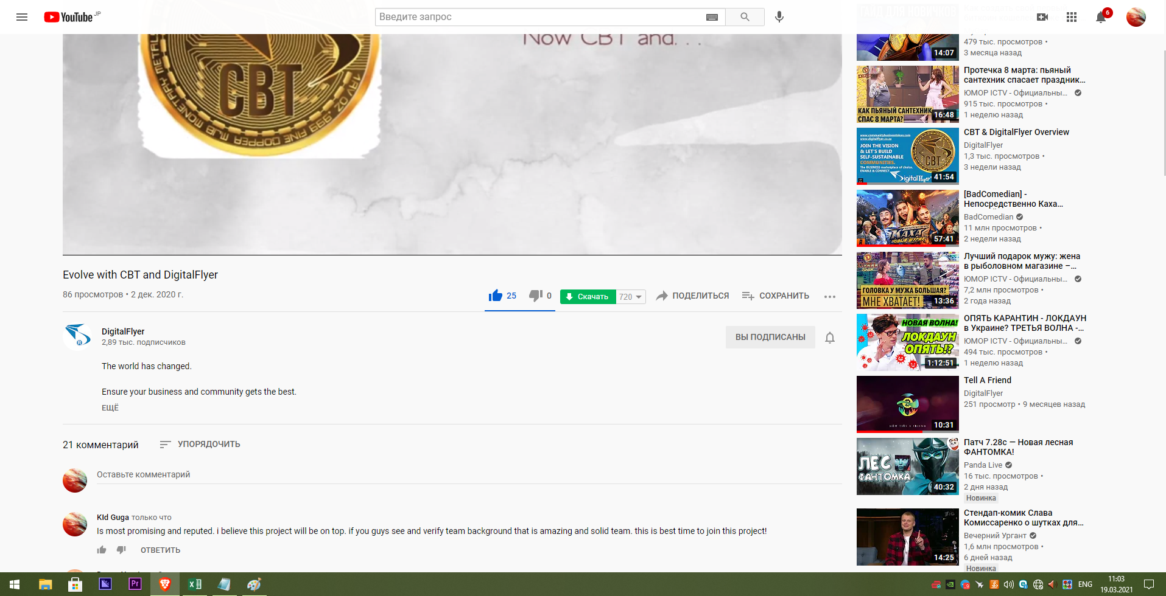Open the CBT & DigitalFlyer Overview video title
The image size is (1166, 596).
click(1016, 132)
